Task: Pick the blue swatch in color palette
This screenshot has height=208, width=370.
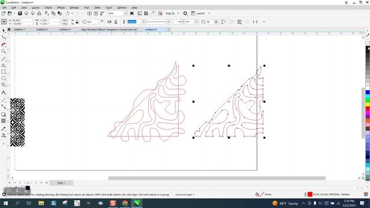Action: coord(368,92)
